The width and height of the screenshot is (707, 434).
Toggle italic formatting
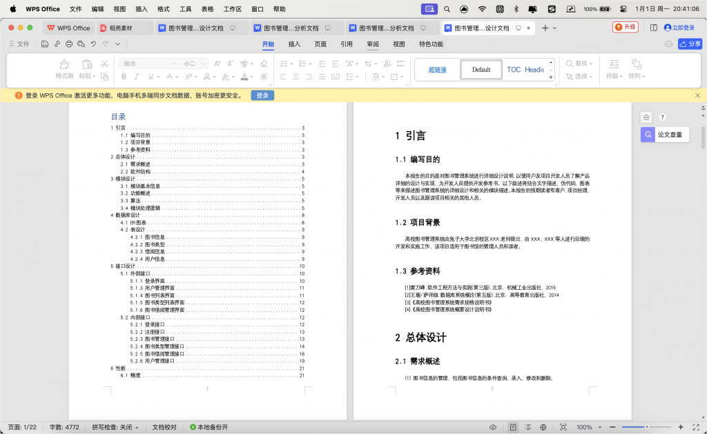click(137, 77)
